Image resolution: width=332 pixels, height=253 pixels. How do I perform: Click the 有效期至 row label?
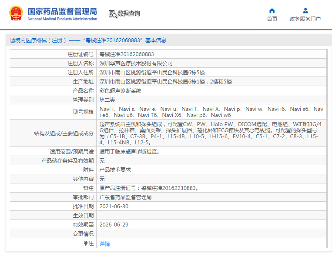pos(83,225)
